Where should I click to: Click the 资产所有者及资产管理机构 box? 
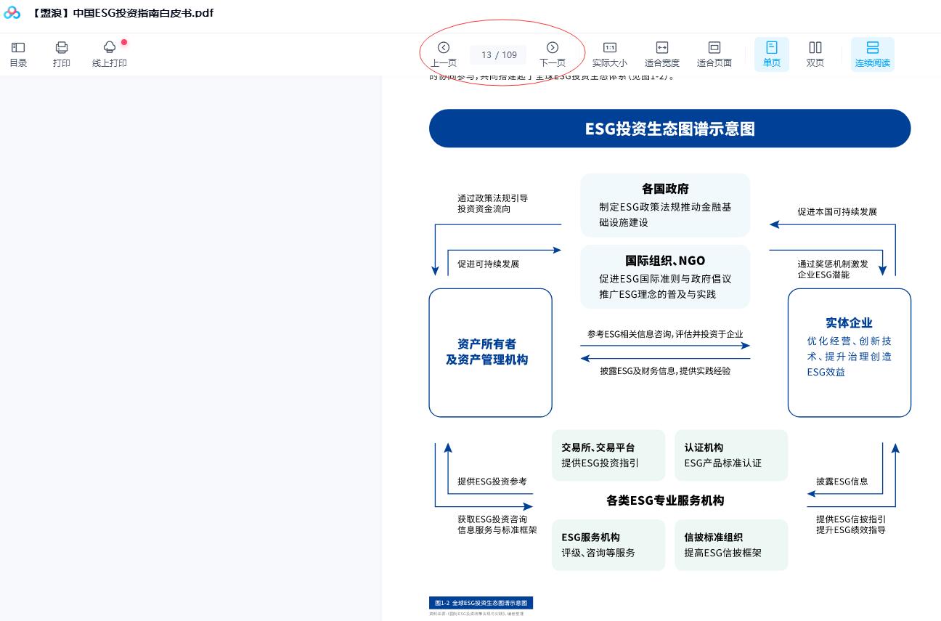point(490,352)
